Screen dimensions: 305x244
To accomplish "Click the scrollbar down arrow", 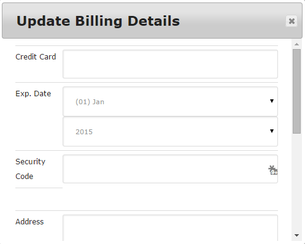I will pos(296,235).
